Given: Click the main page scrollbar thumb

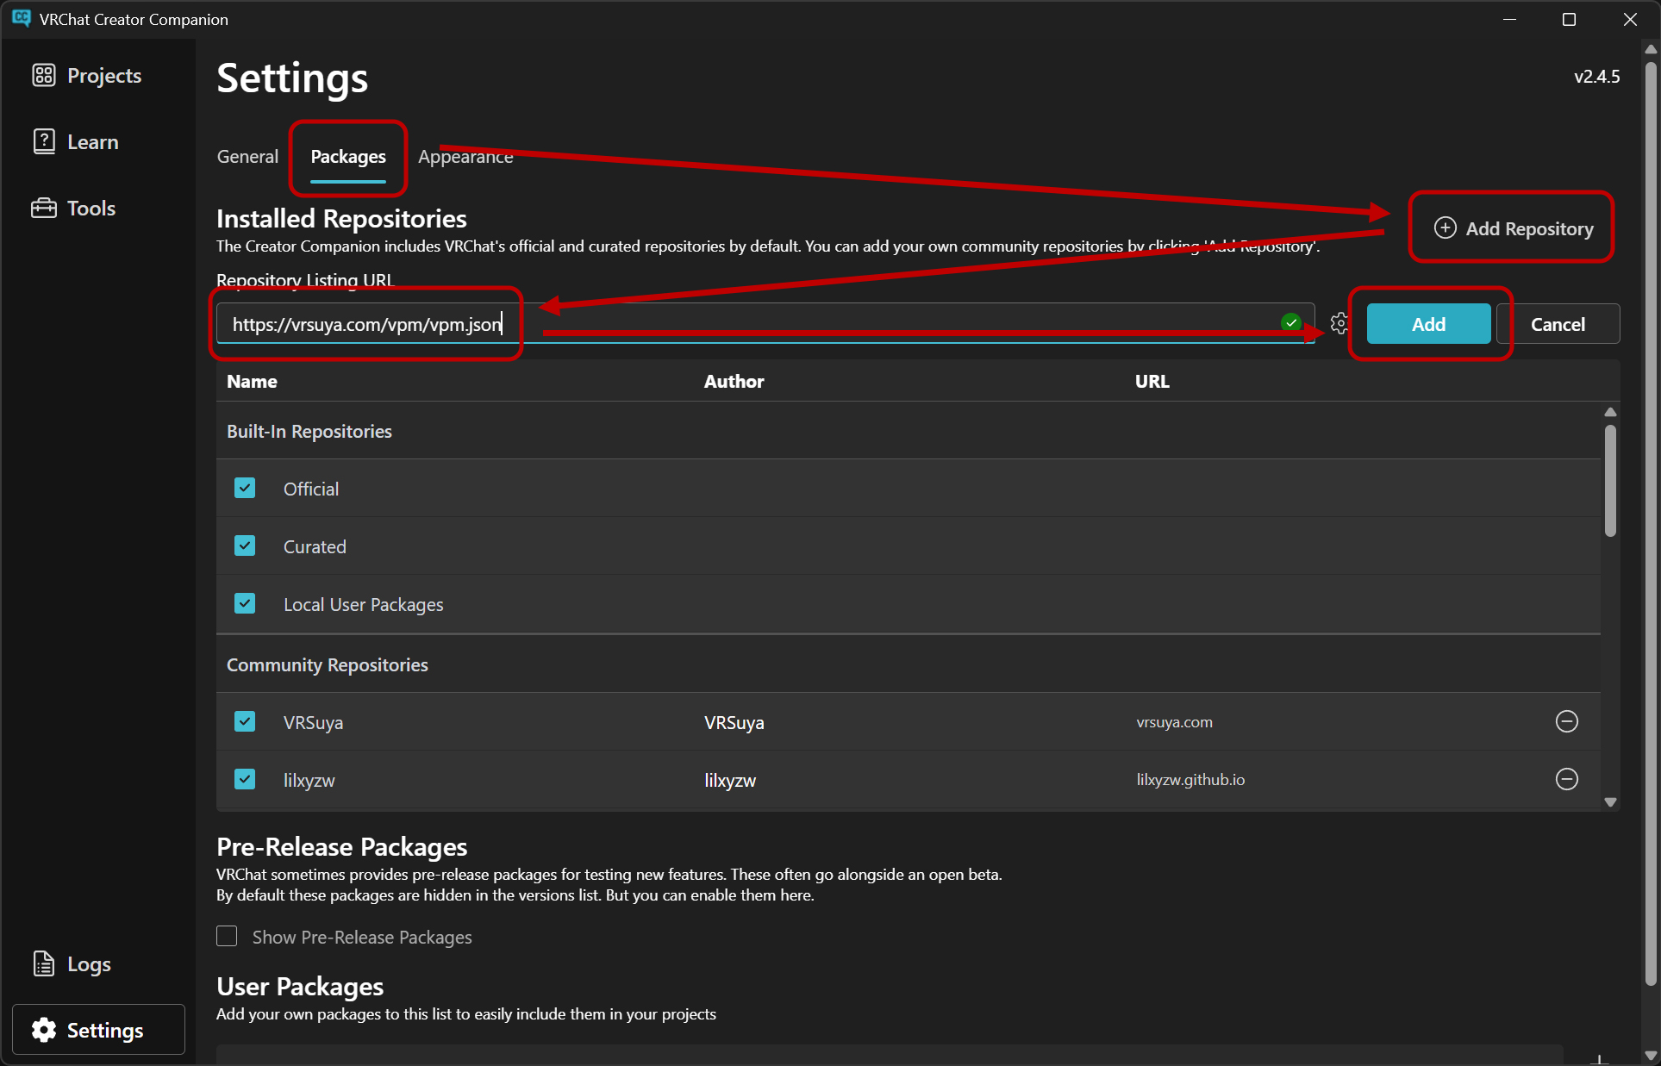Looking at the screenshot, I should tap(1651, 522).
